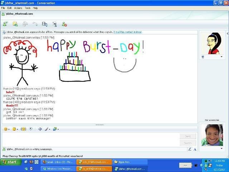Click the pane splitter grip above emoticon bar
The image size is (229, 172).
(99, 125)
